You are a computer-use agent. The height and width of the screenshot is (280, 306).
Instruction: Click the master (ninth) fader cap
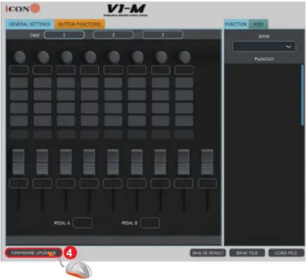(x=207, y=162)
